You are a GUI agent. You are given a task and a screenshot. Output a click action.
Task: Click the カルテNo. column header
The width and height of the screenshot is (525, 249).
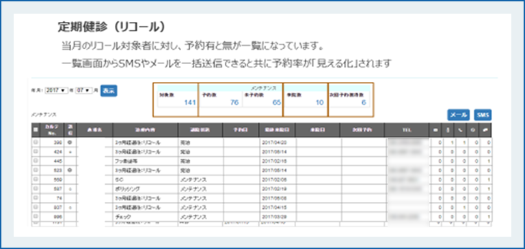pyautogui.click(x=51, y=130)
